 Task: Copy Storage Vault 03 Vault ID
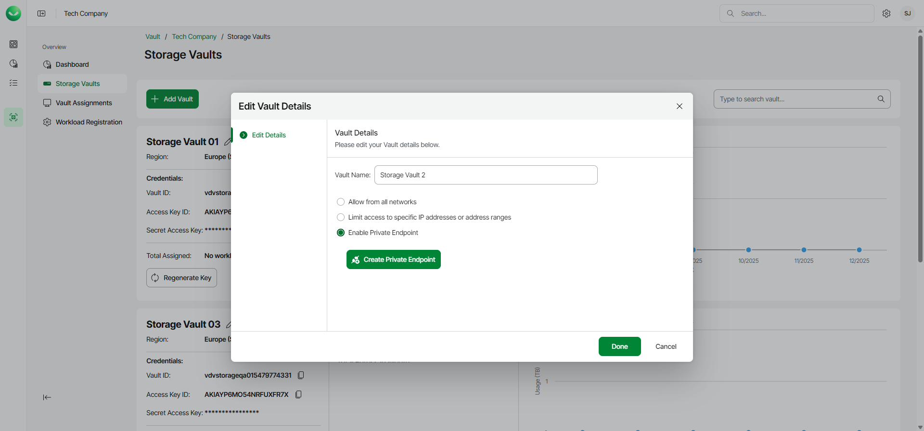click(x=301, y=375)
